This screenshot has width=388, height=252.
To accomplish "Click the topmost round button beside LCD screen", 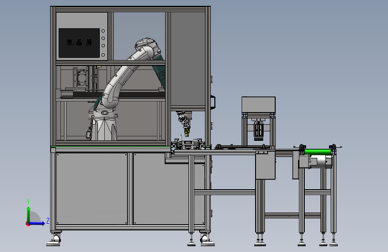I will 103,31.
